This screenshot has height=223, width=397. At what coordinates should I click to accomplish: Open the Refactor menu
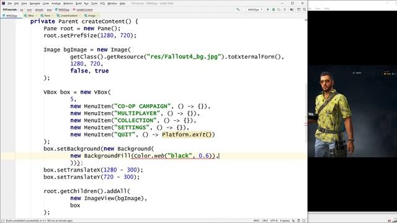tap(68, 4)
